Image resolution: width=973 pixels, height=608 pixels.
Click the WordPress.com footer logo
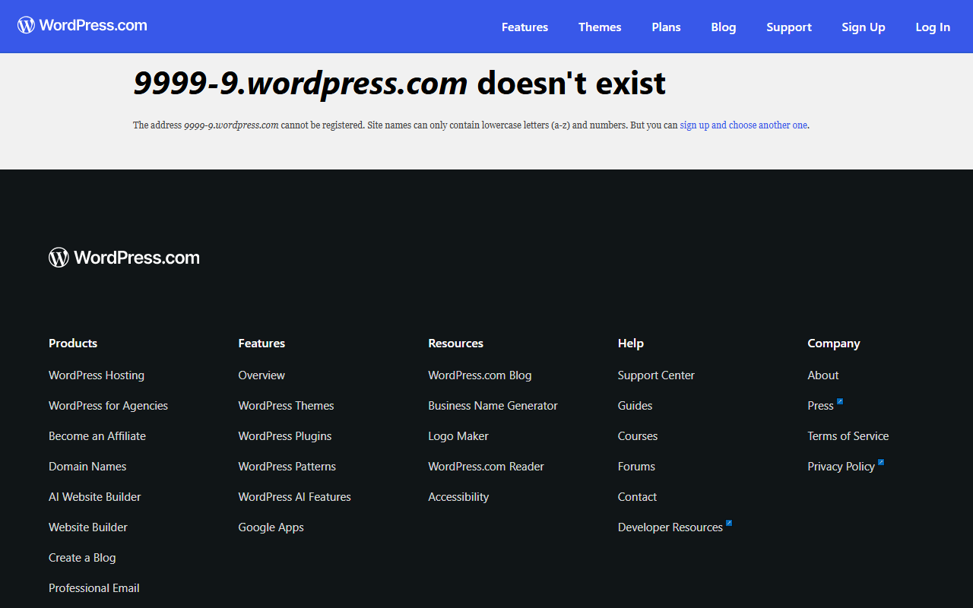(124, 258)
